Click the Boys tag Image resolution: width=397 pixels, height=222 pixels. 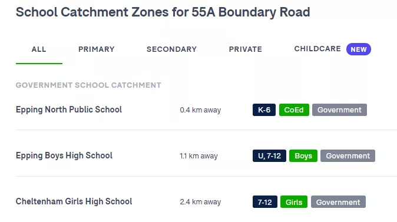pyautogui.click(x=303, y=155)
